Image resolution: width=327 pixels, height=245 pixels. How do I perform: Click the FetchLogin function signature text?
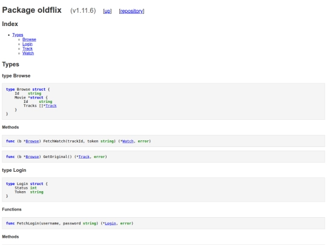70,223
